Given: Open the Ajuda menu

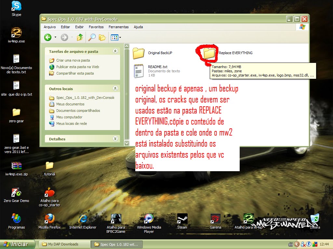Looking at the screenshot, I should pos(138,27).
